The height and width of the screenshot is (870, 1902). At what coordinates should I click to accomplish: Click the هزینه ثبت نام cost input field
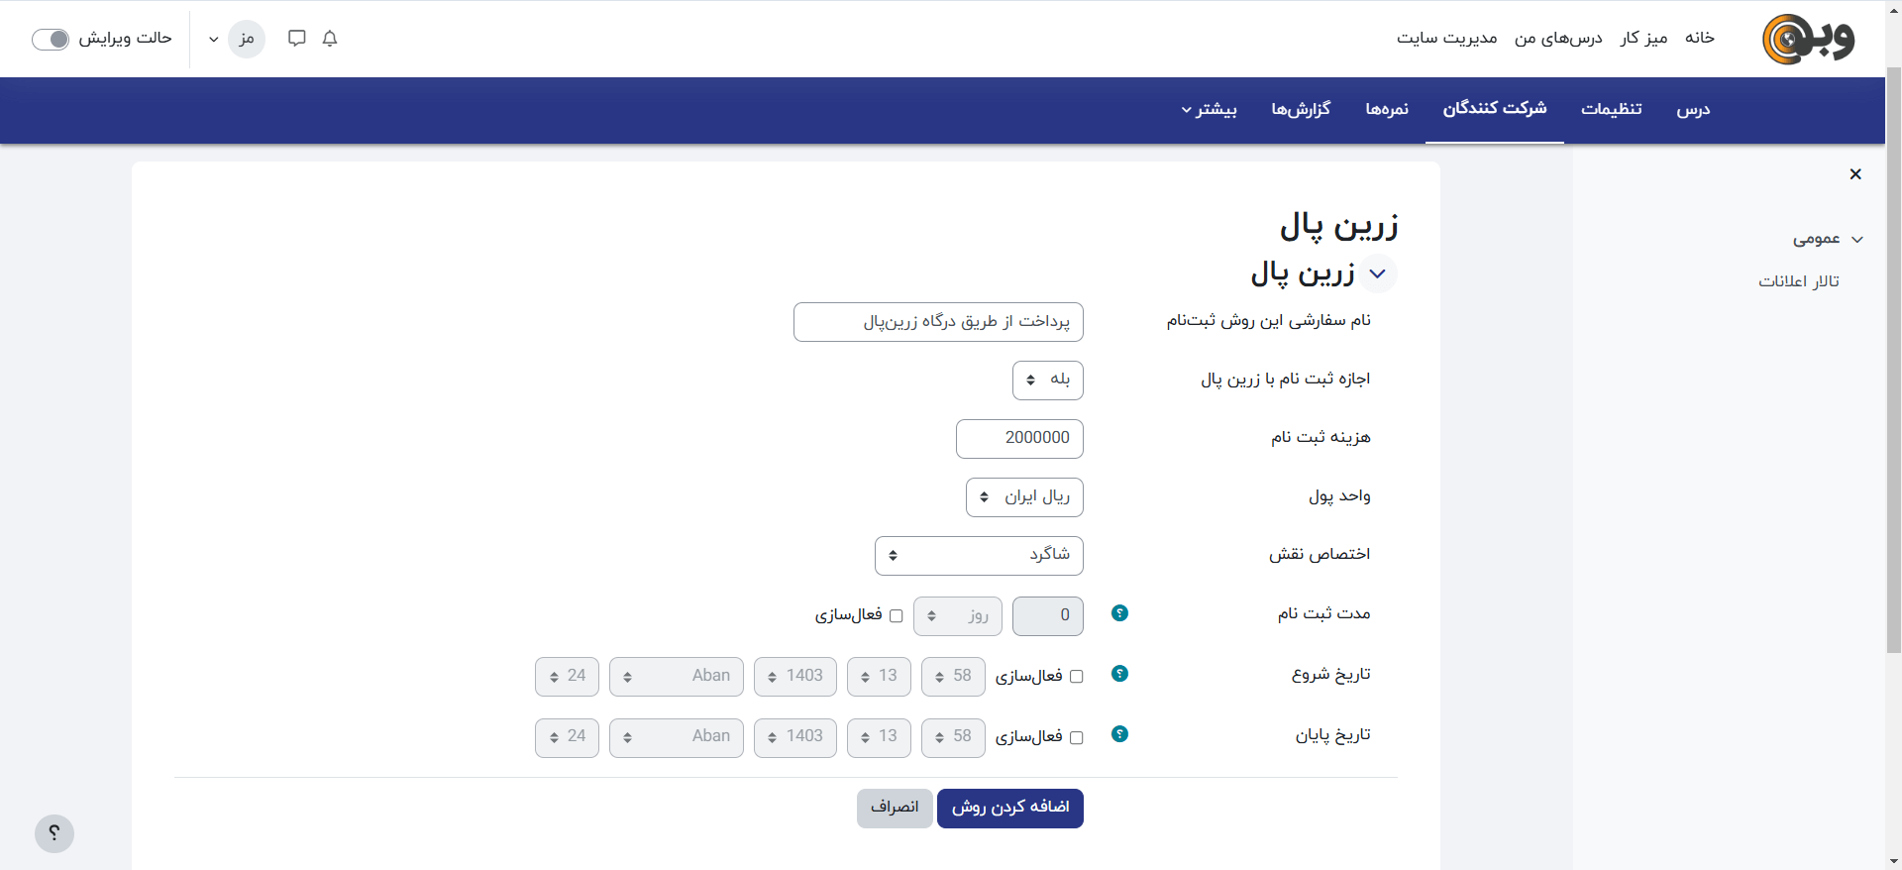(x=1019, y=438)
